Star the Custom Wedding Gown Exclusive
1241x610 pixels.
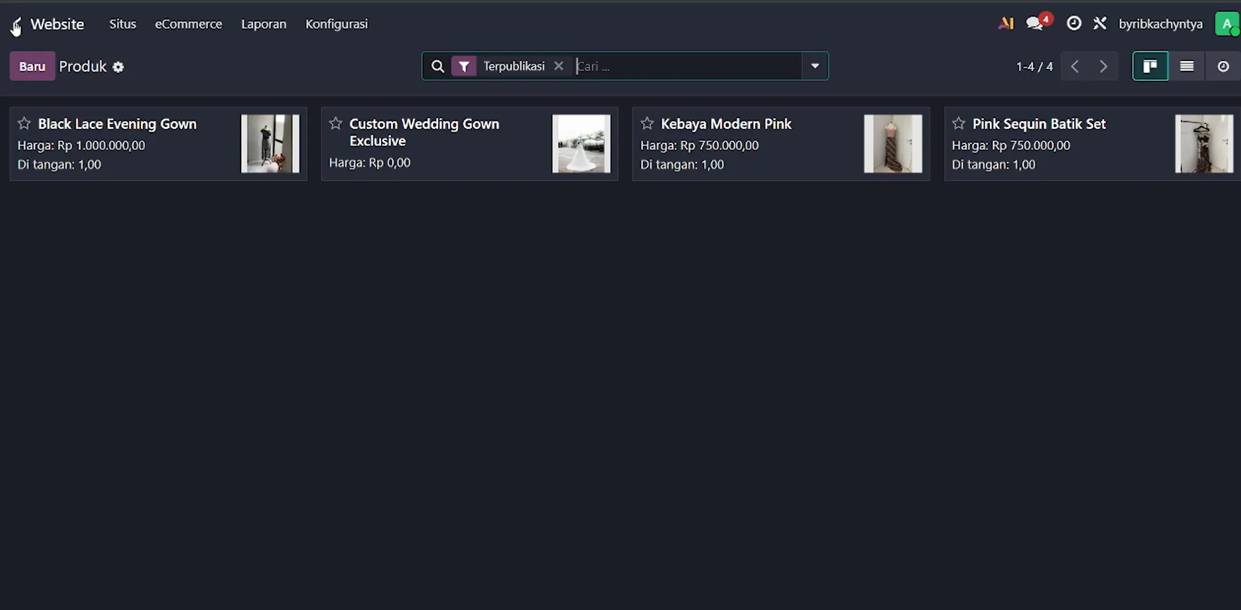pos(336,123)
